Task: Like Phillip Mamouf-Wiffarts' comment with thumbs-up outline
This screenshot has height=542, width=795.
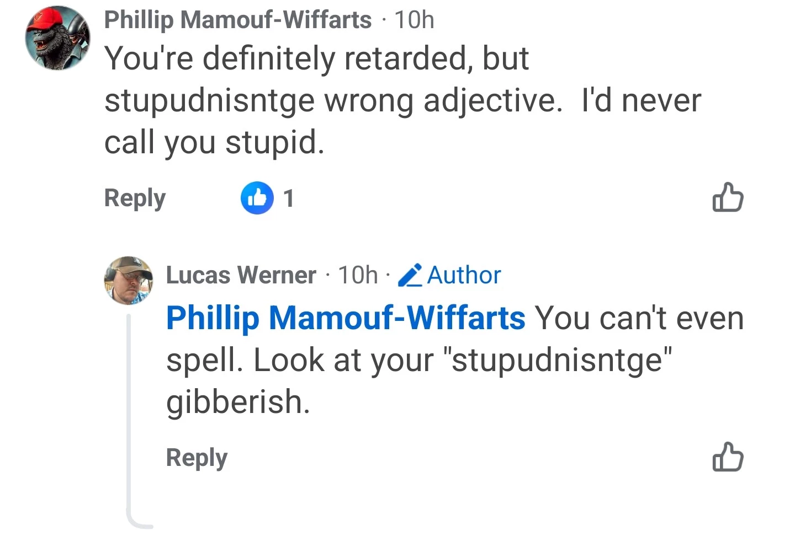Action: (728, 197)
